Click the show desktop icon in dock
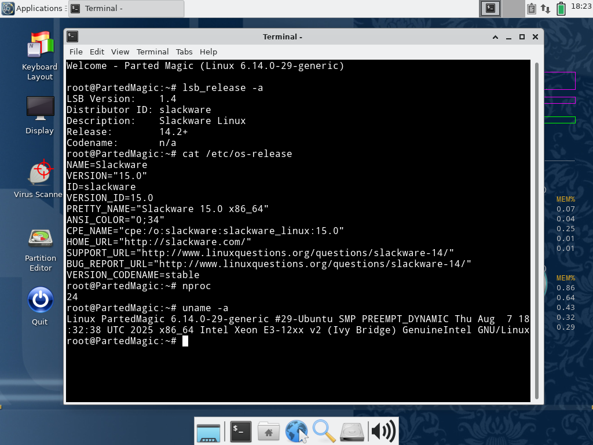This screenshot has height=445, width=593. (208, 431)
